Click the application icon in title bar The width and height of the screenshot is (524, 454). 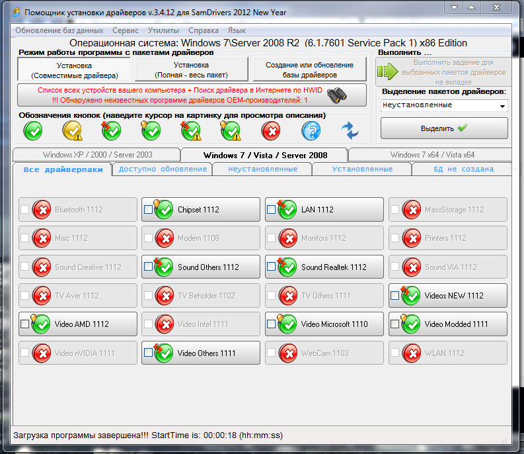pos(16,13)
